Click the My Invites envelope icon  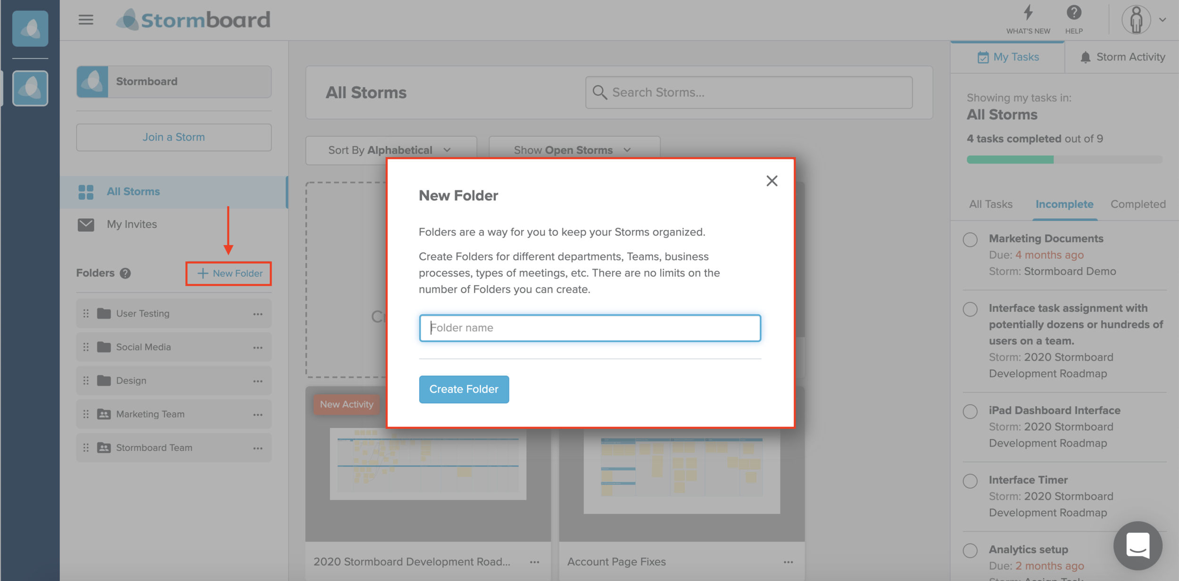point(86,224)
